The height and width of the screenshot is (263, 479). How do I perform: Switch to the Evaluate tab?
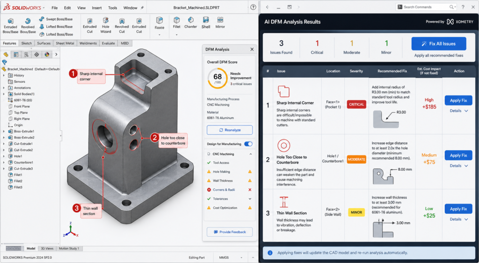[109, 44]
